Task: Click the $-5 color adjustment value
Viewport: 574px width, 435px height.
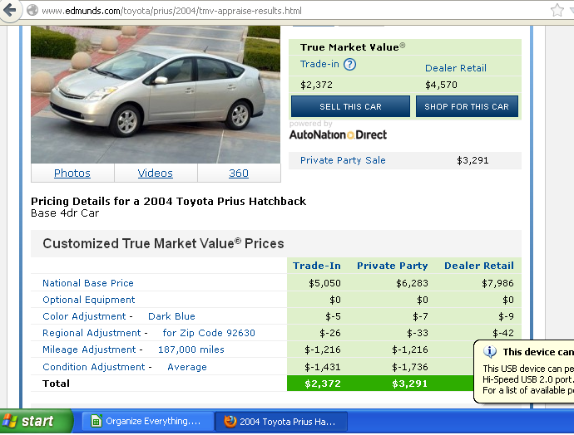Action: point(333,316)
